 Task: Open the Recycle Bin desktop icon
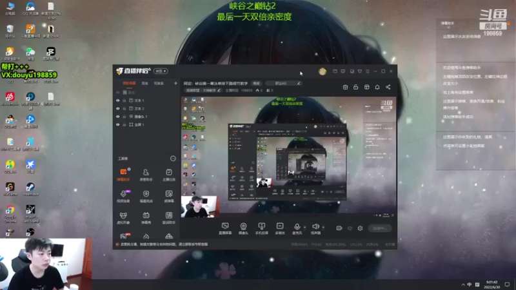pos(10,31)
